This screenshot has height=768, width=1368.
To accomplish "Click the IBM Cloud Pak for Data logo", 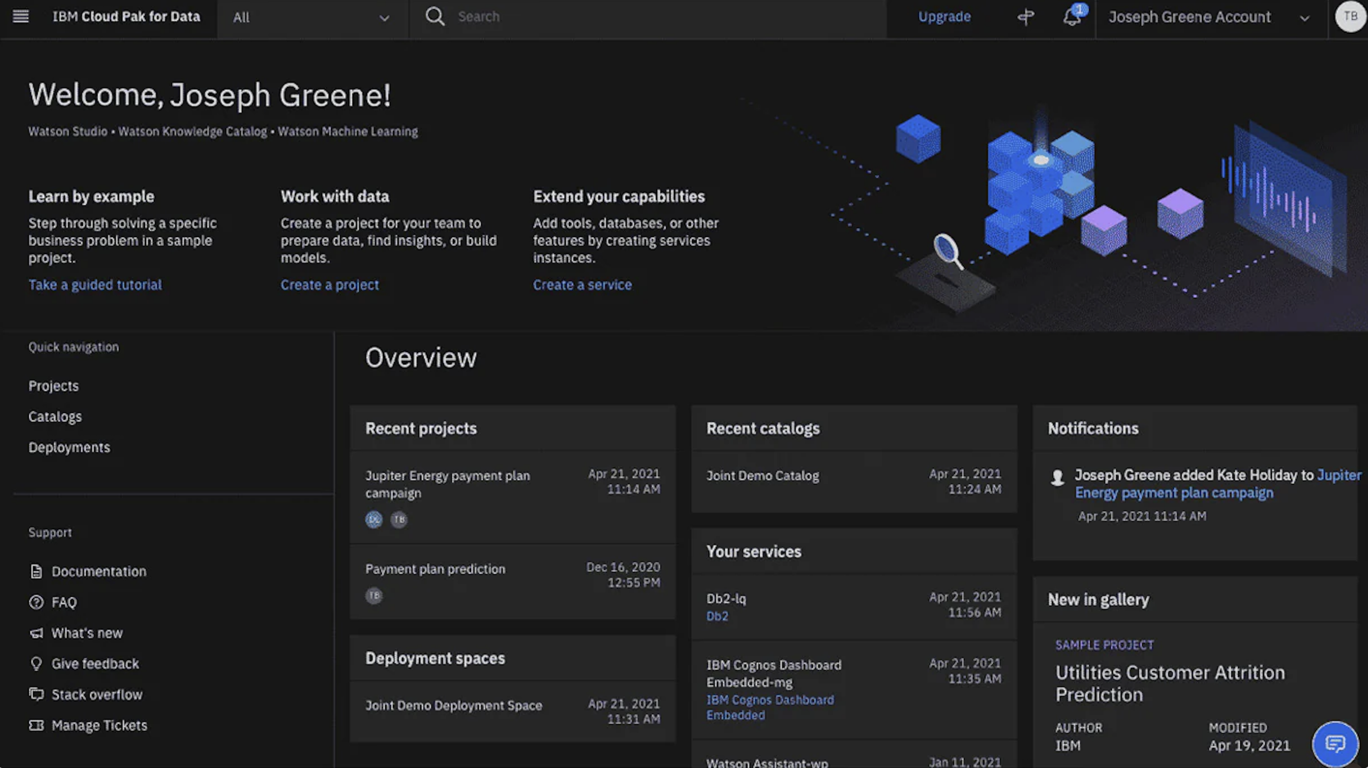I will click(127, 16).
